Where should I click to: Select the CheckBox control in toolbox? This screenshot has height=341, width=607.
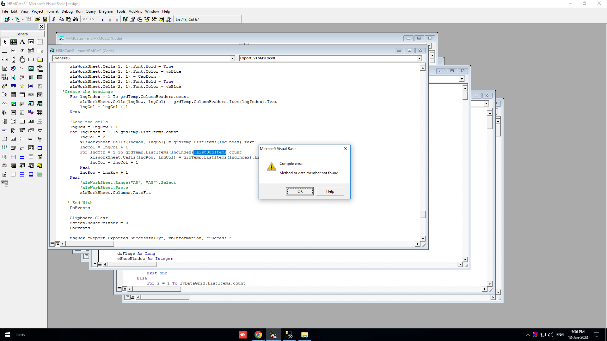click(13, 51)
